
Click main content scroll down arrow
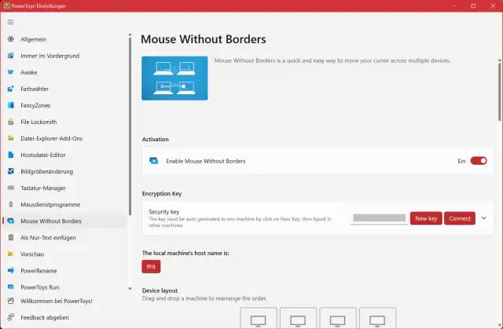point(500,326)
